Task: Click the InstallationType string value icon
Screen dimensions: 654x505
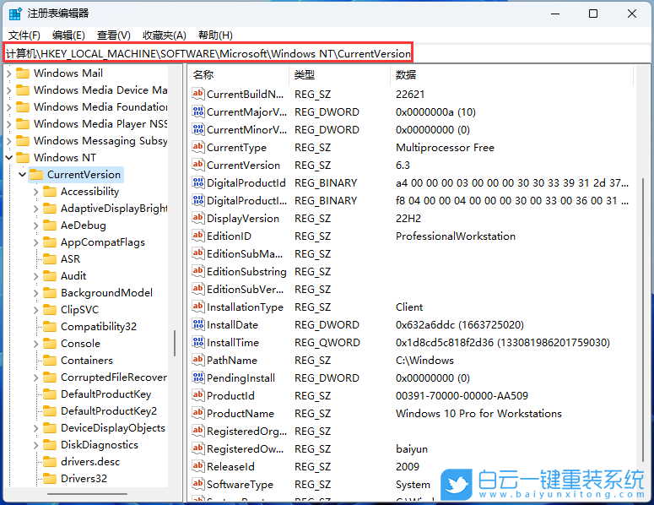Action: [198, 307]
